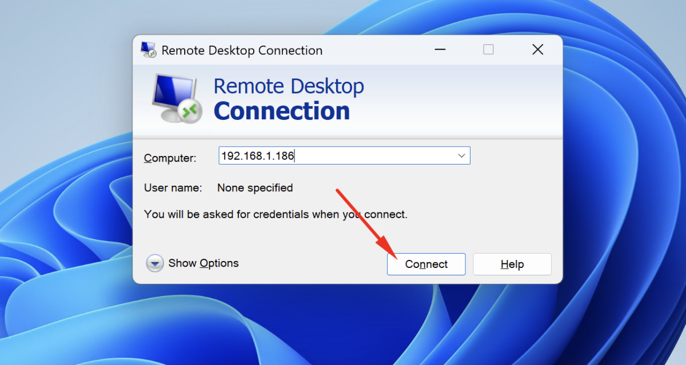Click the small title bar app icon
686x365 pixels.
[148, 50]
